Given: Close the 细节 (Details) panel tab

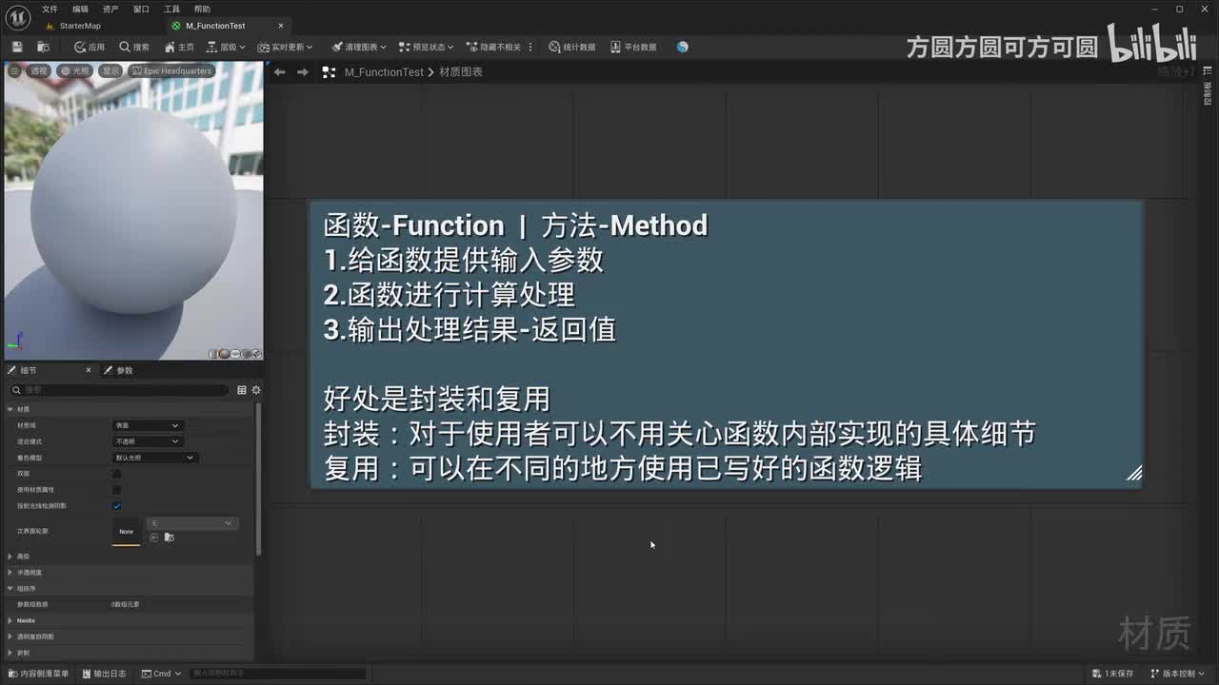Looking at the screenshot, I should click(89, 370).
